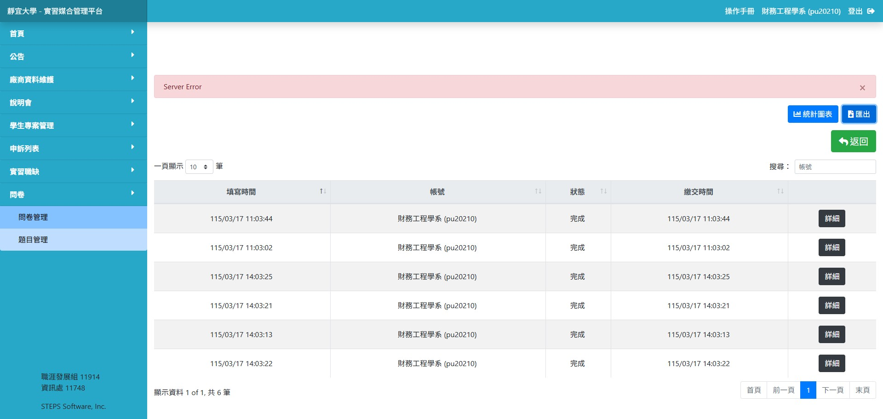Open 詳細 for the 11:03:44 row
Screen dimensions: 883x419
click(832, 218)
